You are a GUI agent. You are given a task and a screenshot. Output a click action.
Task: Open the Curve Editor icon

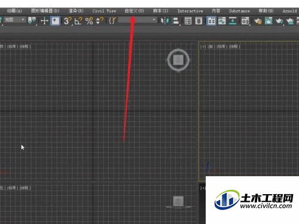(x=222, y=21)
